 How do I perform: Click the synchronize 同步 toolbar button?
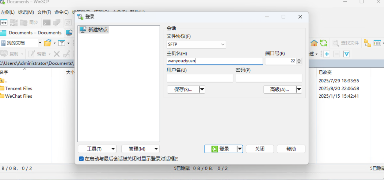(29, 22)
